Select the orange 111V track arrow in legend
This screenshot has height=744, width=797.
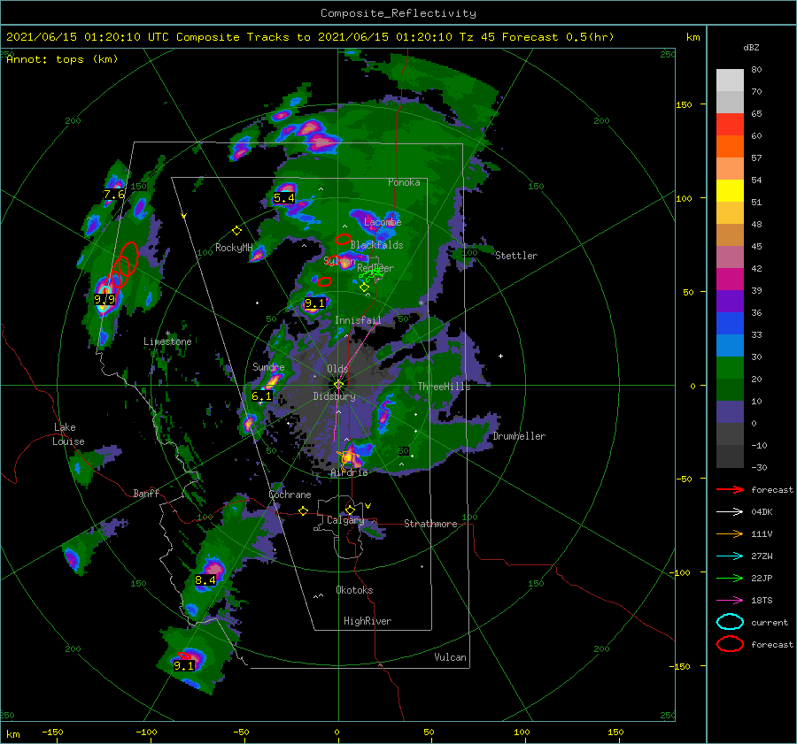point(730,533)
